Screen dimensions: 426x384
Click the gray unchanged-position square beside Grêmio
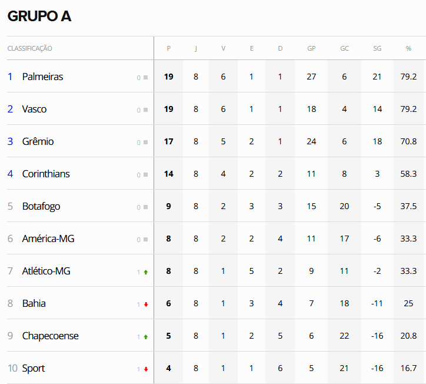coord(145,142)
